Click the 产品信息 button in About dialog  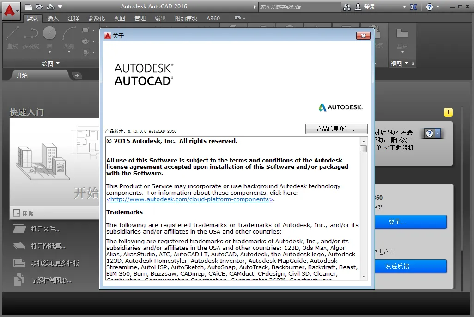(x=336, y=129)
